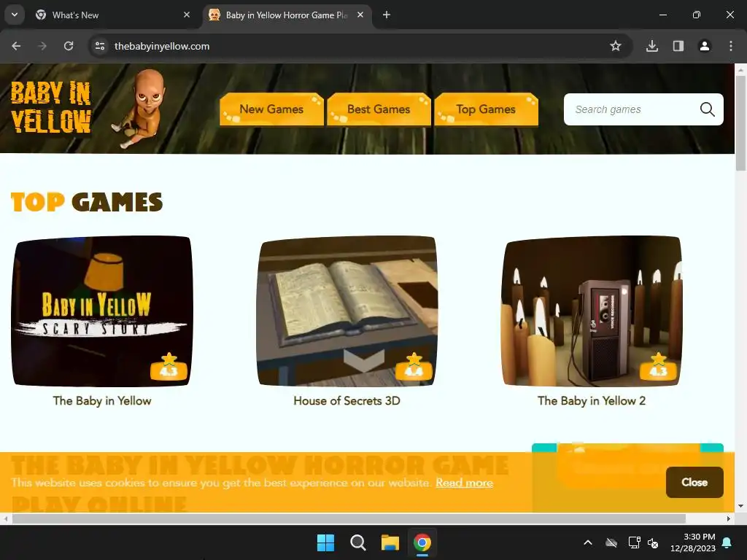Open the taskbar clock and date
Viewport: 747px width, 560px height.
(x=693, y=542)
